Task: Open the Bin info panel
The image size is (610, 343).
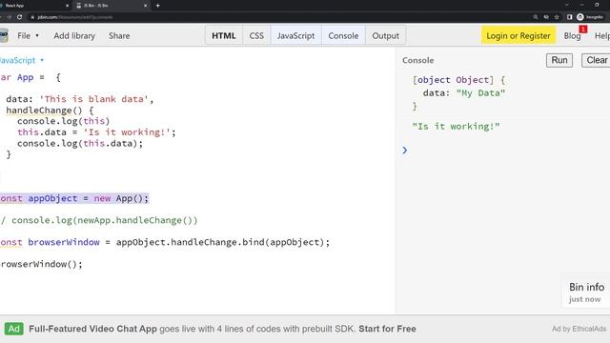Action: point(586,287)
